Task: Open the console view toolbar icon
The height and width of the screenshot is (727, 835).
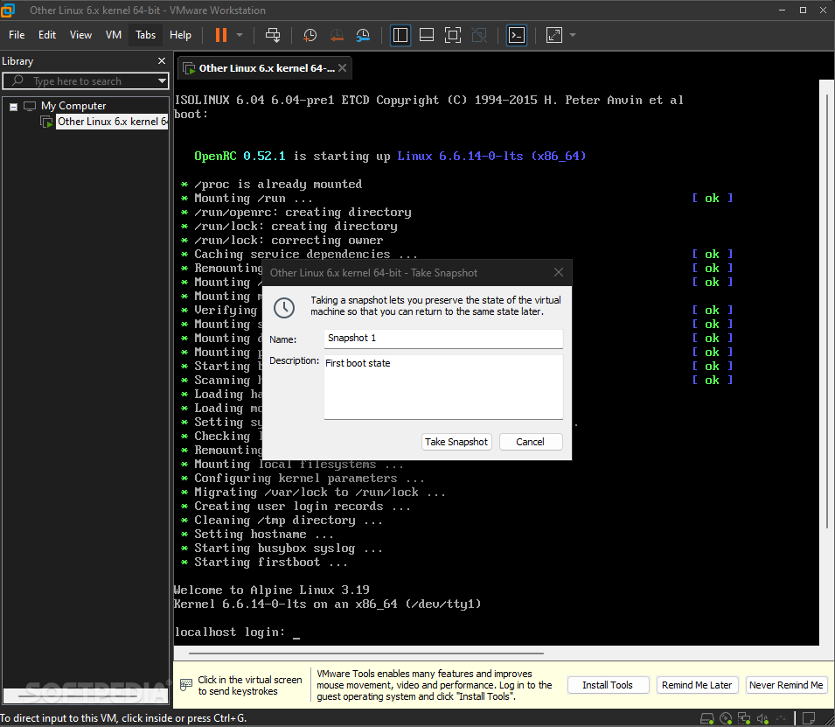Action: pos(517,35)
